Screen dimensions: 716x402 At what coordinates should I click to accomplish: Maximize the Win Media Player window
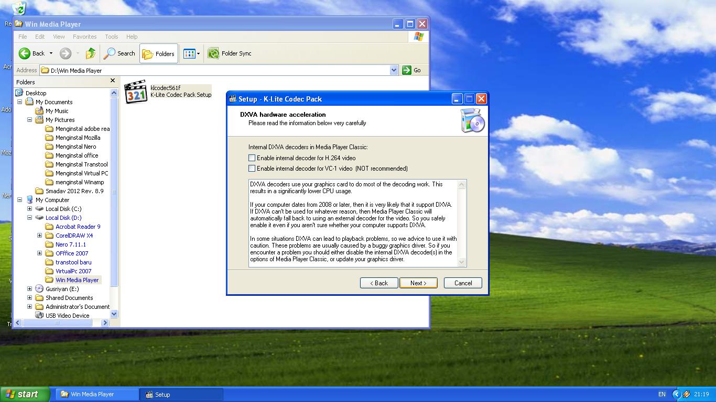coord(410,24)
